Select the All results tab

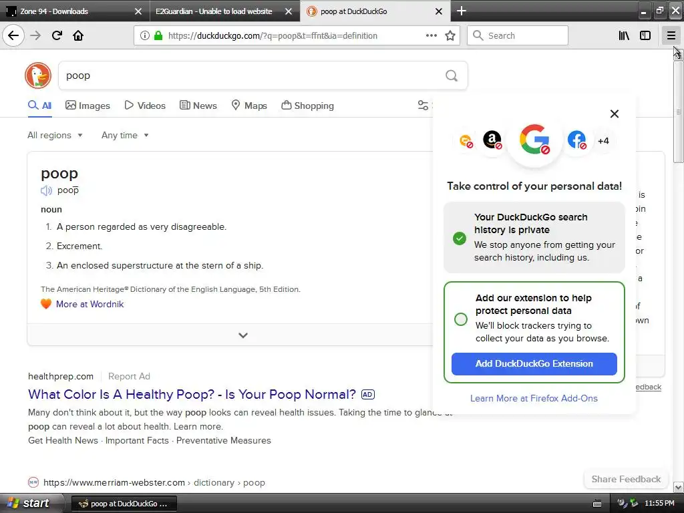(39, 106)
